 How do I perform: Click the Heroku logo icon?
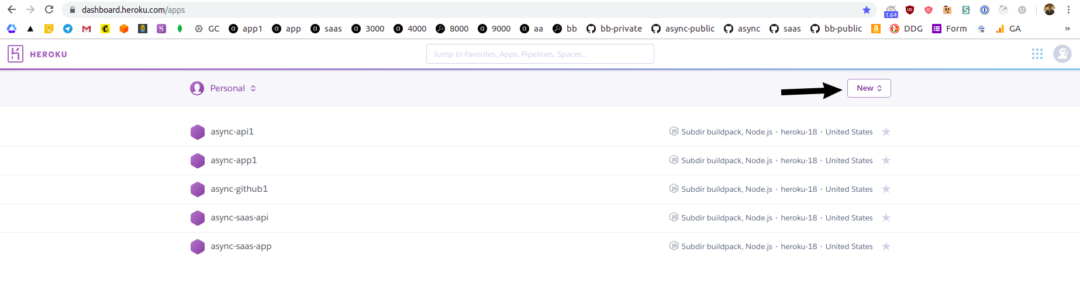pos(15,54)
